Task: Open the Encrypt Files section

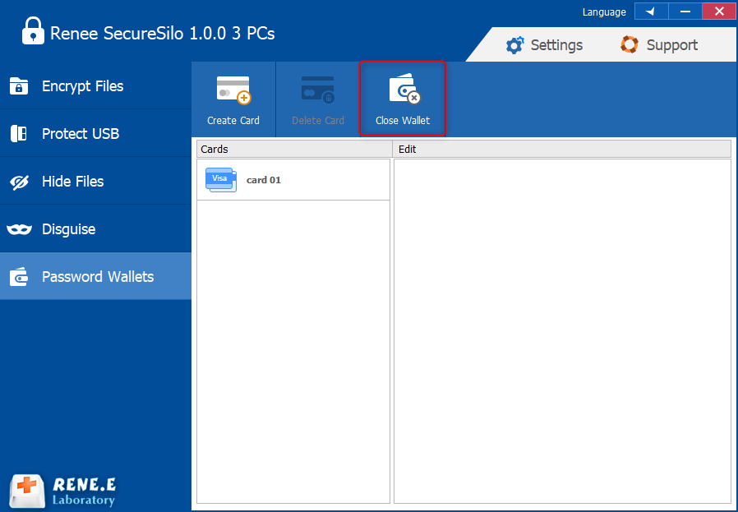Action: tap(95, 86)
